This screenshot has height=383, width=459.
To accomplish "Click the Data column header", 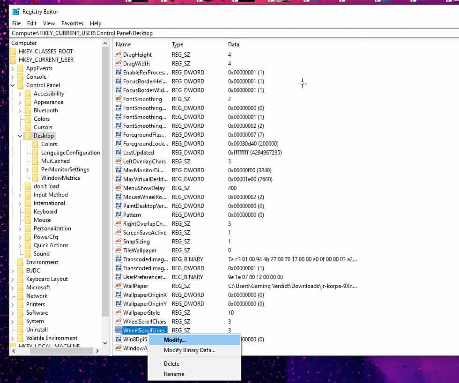I will tap(290, 44).
